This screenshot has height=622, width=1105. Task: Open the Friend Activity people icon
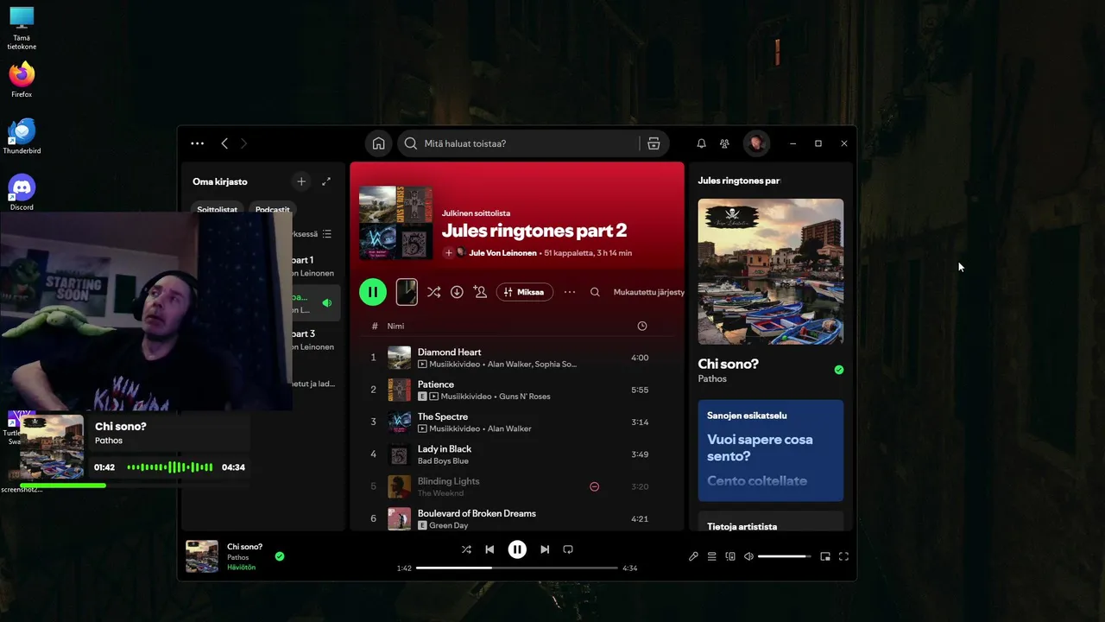(x=724, y=143)
